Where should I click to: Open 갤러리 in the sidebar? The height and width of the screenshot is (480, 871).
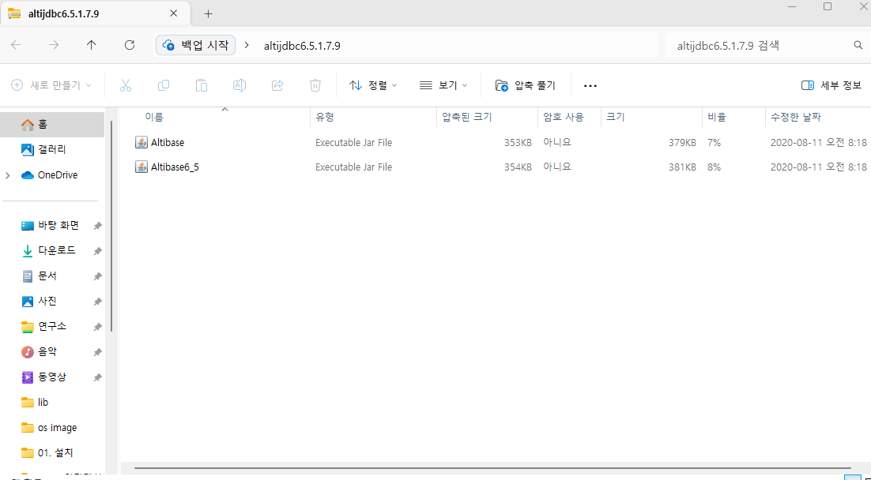52,149
